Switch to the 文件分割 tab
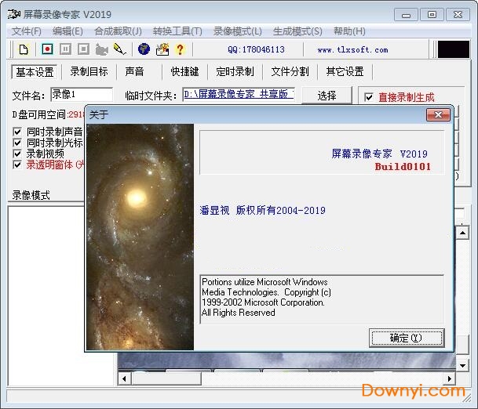The width and height of the screenshot is (478, 409). point(290,71)
